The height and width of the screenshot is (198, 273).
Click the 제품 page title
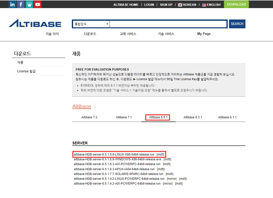tap(76, 54)
